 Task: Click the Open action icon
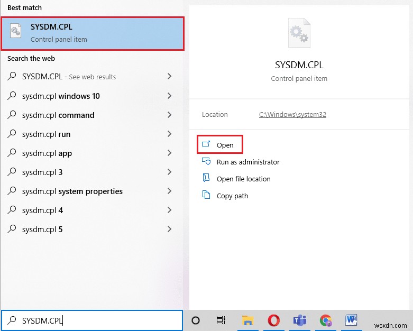pos(206,144)
